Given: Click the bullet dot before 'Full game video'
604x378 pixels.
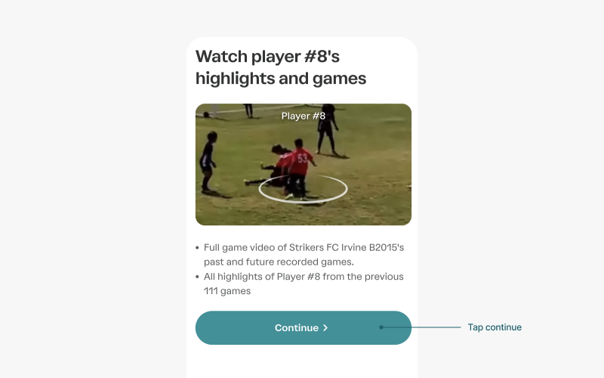Looking at the screenshot, I should tap(197, 248).
